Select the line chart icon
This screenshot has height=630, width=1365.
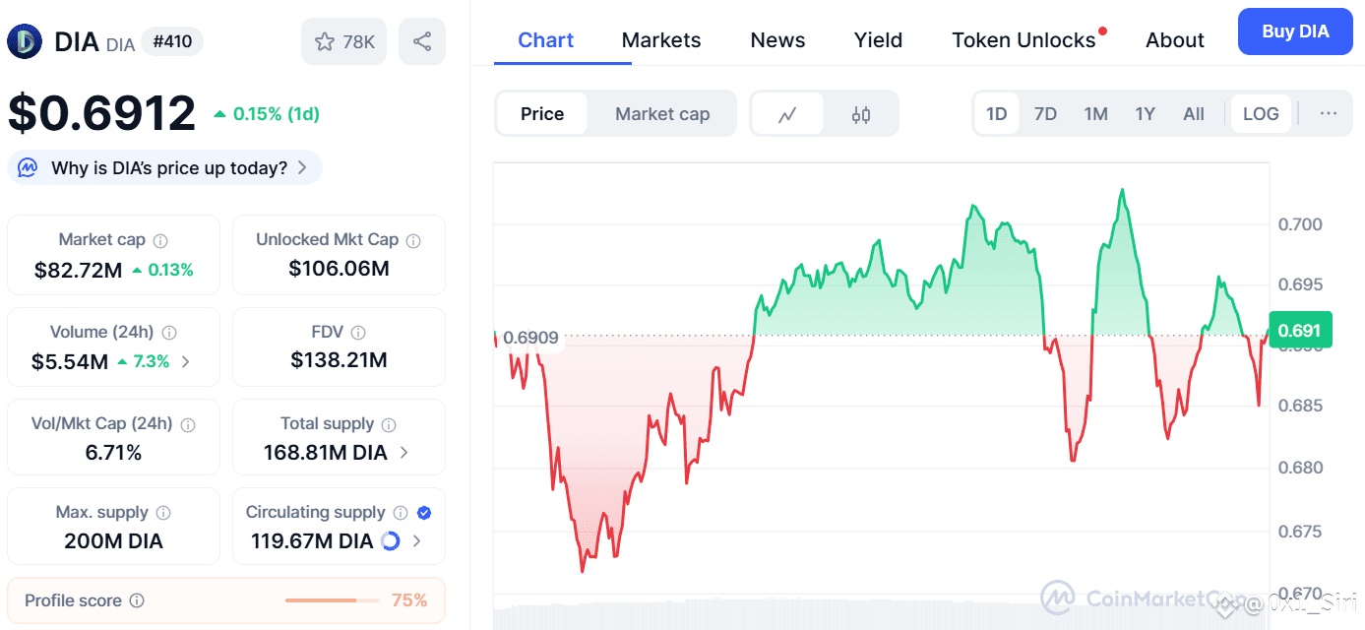tap(787, 114)
